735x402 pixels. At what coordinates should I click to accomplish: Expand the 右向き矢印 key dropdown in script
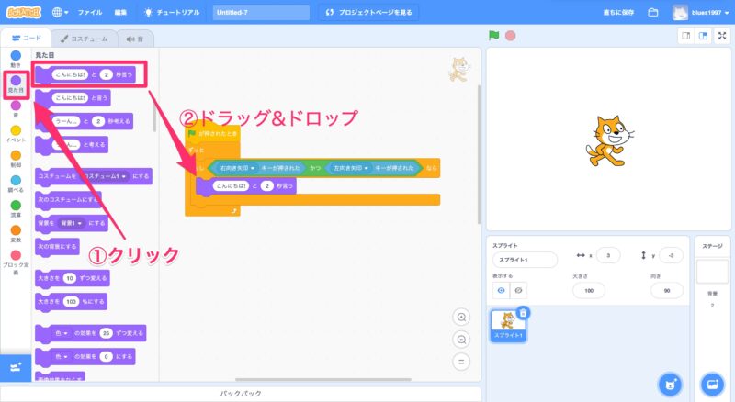coord(254,169)
